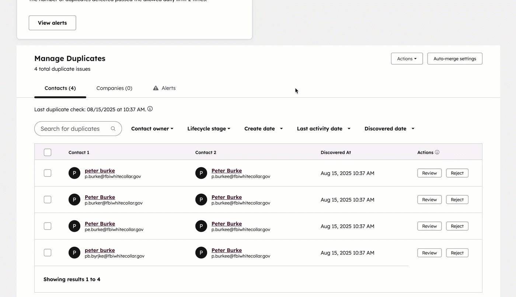Click the Contact 2 avatar in the first row
The height and width of the screenshot is (297, 516).
[x=201, y=173]
